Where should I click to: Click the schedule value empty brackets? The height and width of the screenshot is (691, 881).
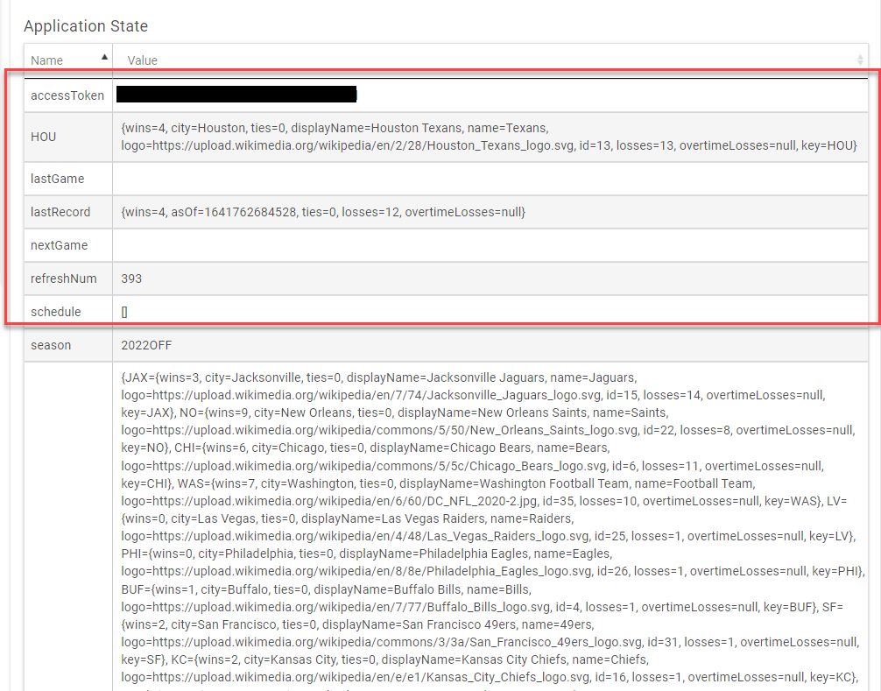(124, 312)
